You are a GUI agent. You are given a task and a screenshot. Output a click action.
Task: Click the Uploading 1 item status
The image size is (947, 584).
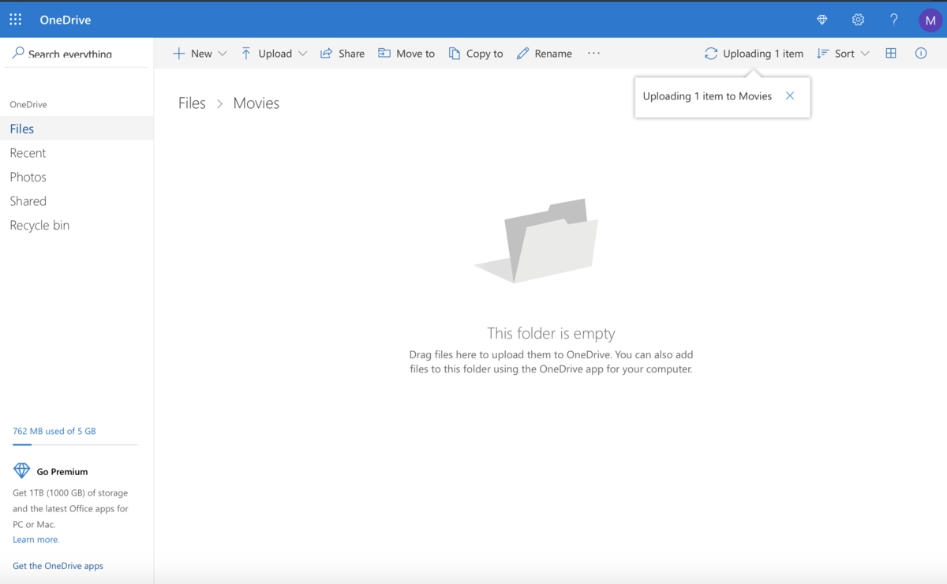pyautogui.click(x=754, y=54)
